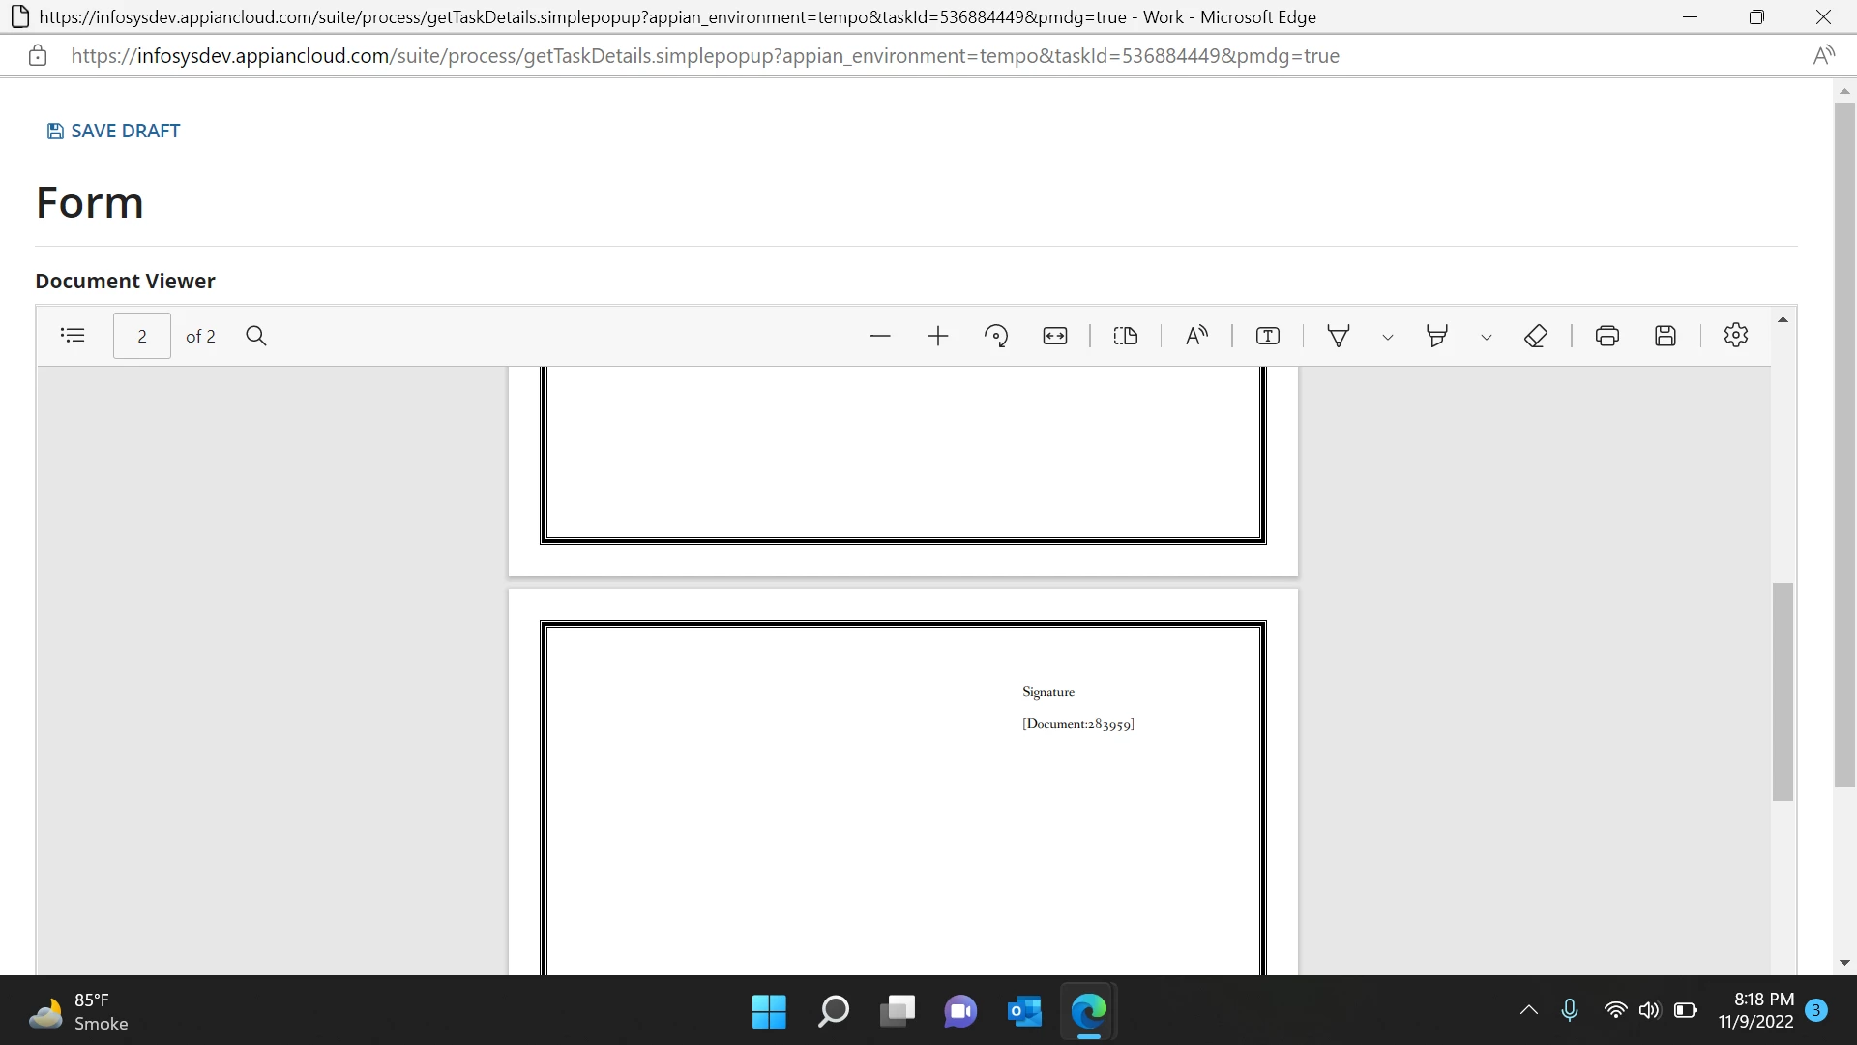View site information lock icon
This screenshot has width=1857, height=1045.
click(38, 55)
